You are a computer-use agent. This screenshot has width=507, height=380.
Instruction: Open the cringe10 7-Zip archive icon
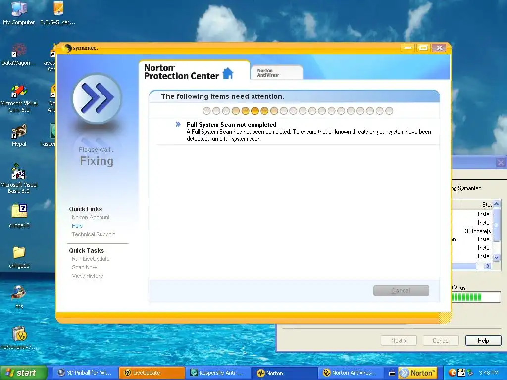(x=19, y=216)
